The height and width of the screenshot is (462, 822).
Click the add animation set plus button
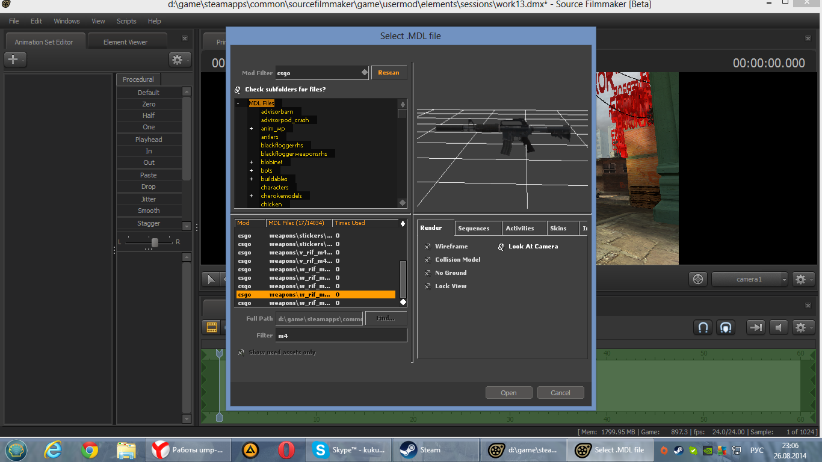[x=14, y=60]
